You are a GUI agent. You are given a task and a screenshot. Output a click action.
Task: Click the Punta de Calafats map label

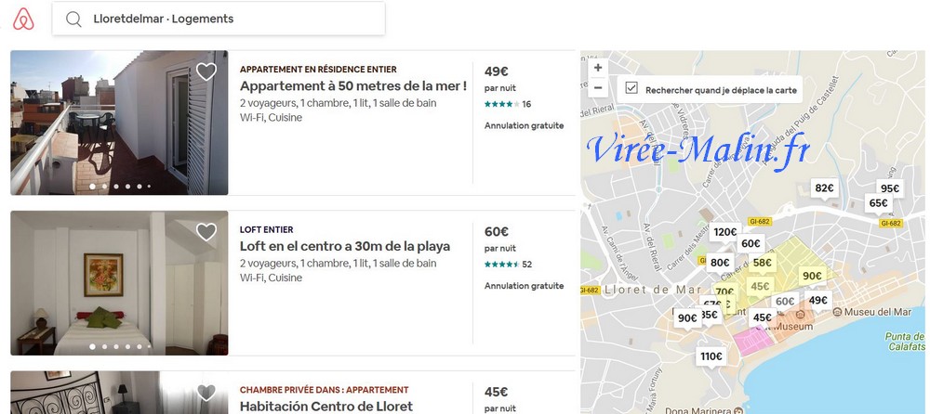click(x=905, y=342)
